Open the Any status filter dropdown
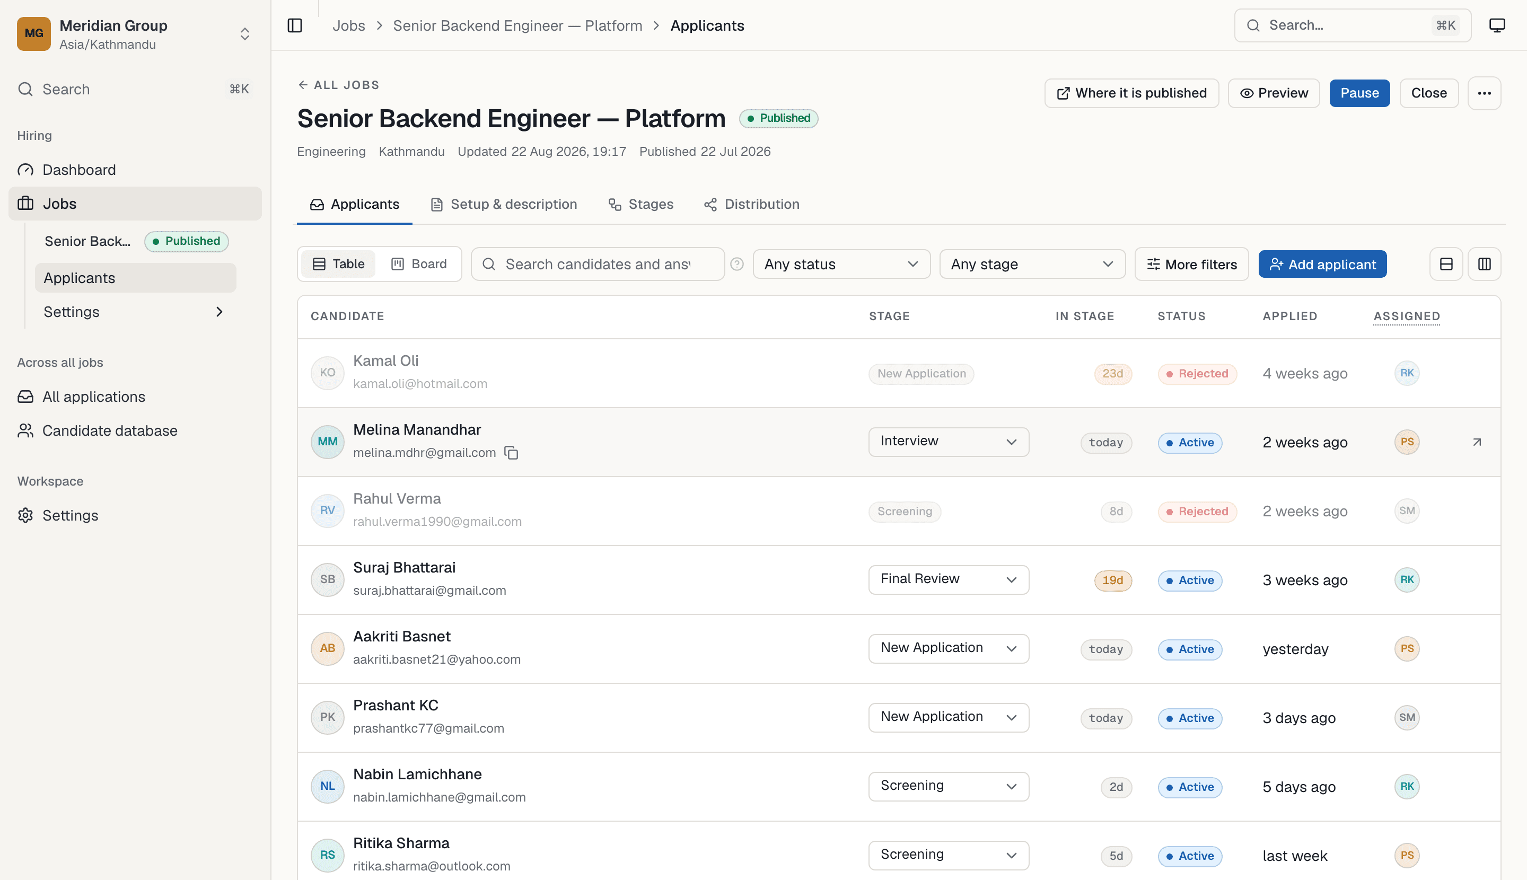The image size is (1527, 880). (x=841, y=264)
